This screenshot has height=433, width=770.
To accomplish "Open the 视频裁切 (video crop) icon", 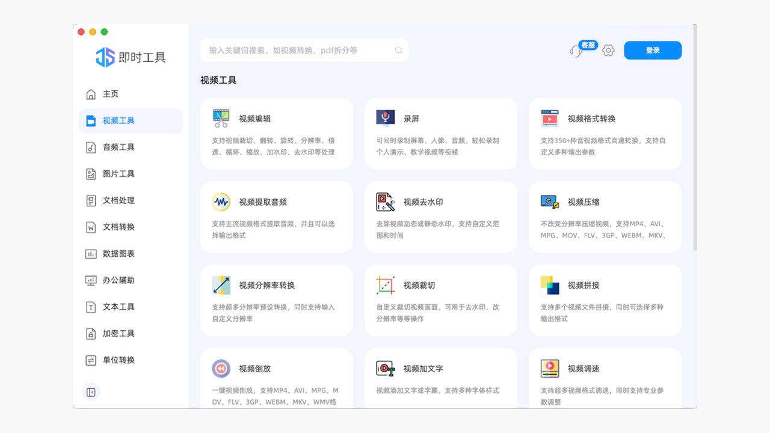I will [385, 285].
